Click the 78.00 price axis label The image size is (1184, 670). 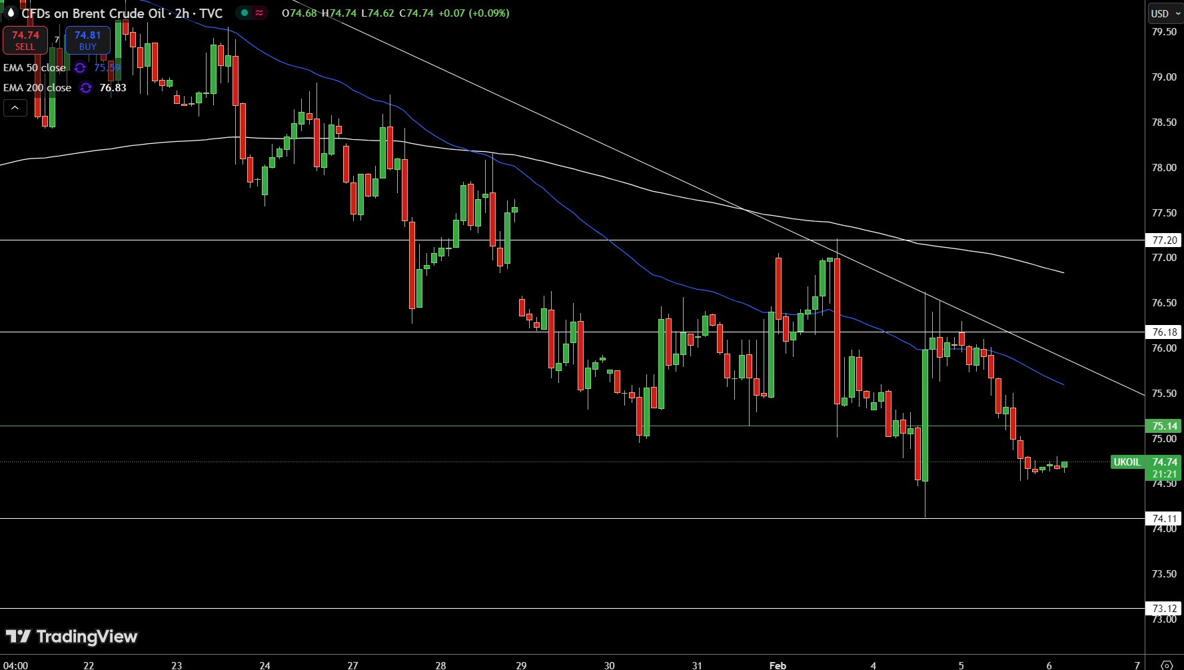[1164, 168]
